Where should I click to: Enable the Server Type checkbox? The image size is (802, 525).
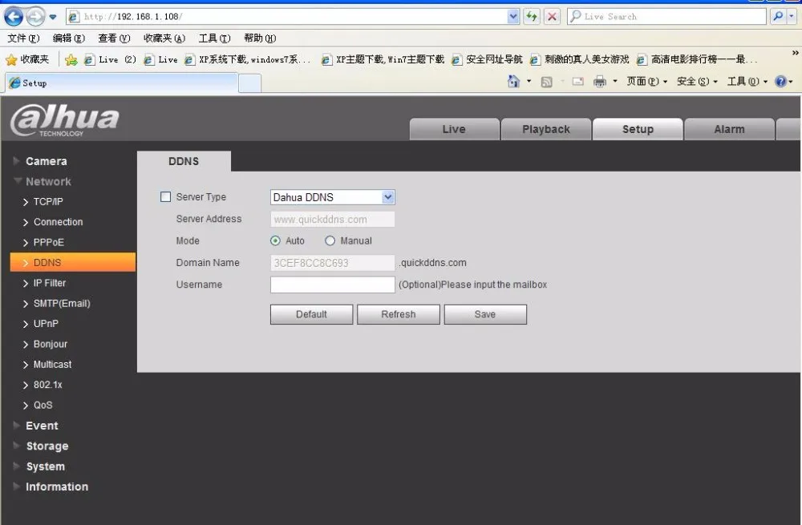[x=165, y=197]
